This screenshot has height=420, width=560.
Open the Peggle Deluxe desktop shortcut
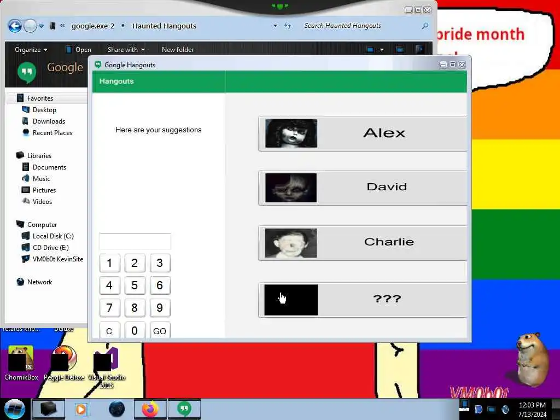pos(65,363)
